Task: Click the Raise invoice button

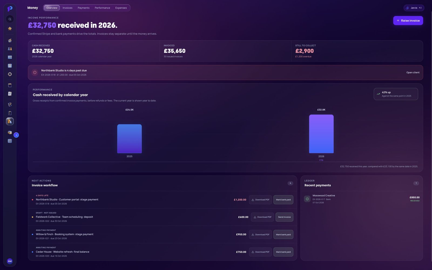Action: coord(408,21)
